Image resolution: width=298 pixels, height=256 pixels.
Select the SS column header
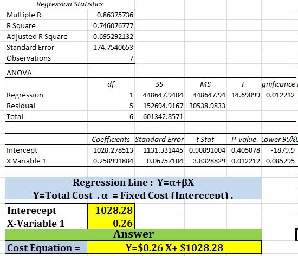pyautogui.click(x=159, y=84)
